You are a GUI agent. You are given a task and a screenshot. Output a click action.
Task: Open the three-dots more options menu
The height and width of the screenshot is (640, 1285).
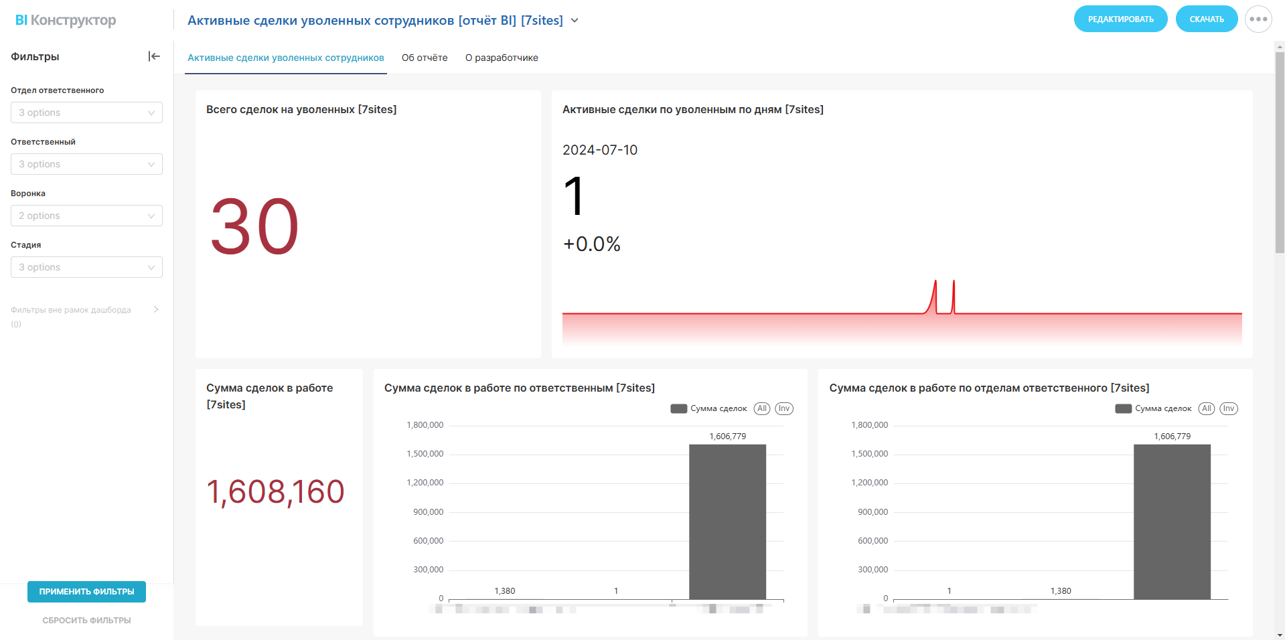pos(1258,19)
